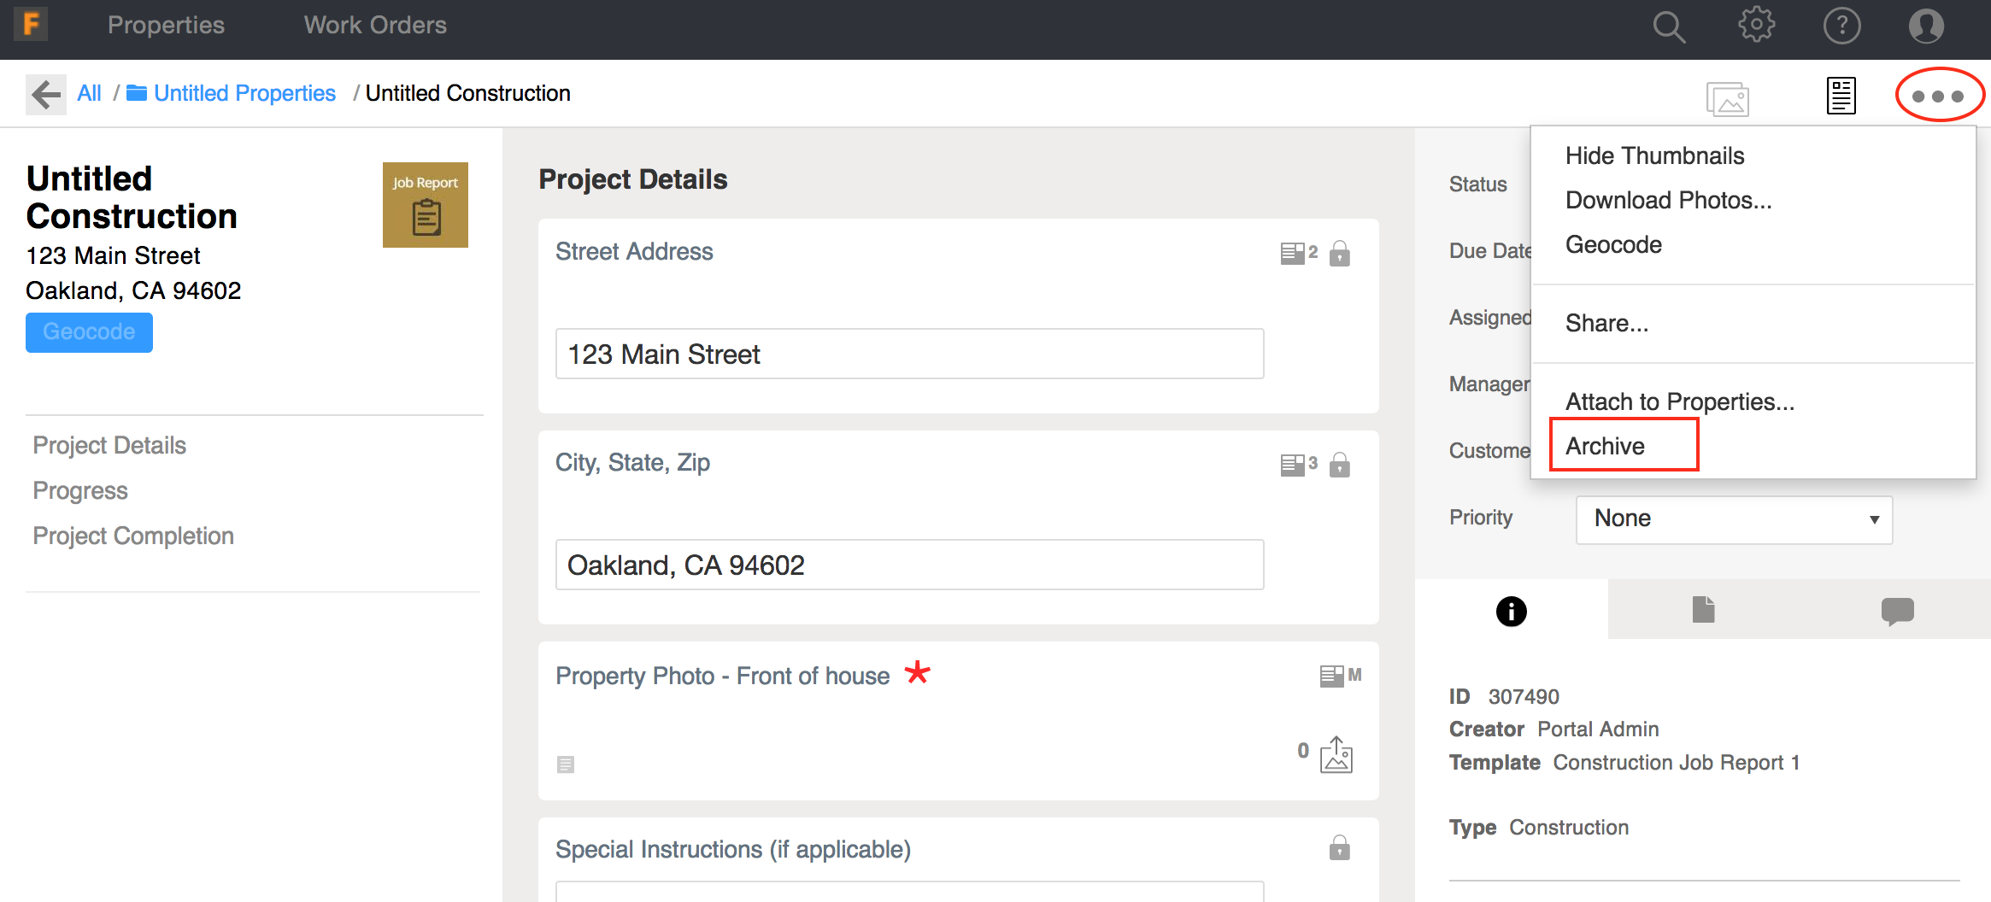1991x902 pixels.
Task: Click the photo upload icon for Property Photo
Action: 1336,755
